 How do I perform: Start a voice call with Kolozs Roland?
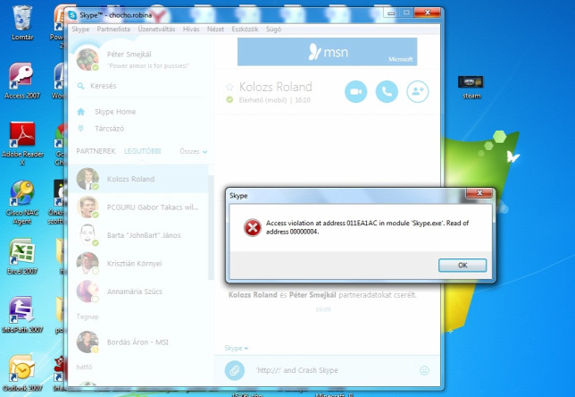(x=387, y=91)
